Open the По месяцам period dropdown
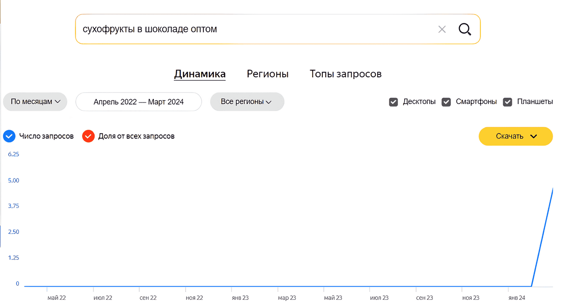This screenshot has width=563, height=304. (35, 102)
